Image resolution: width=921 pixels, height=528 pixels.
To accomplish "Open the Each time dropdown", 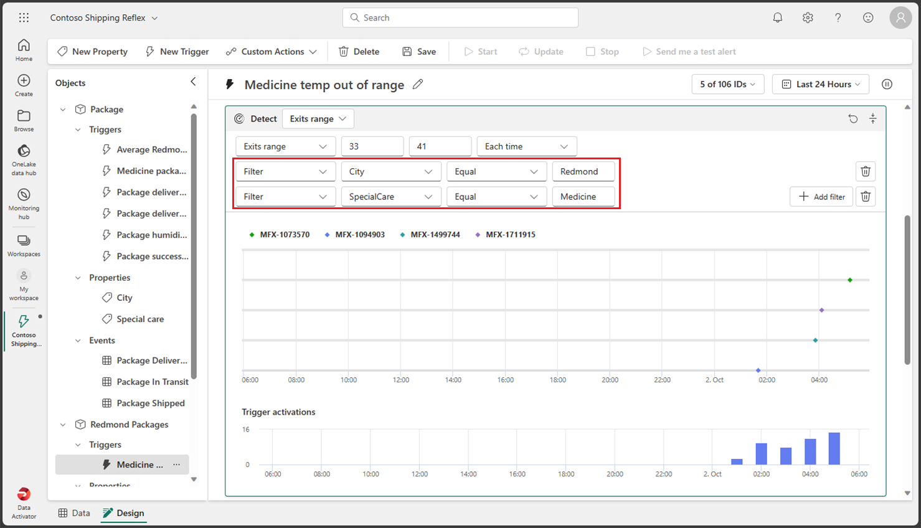I will click(x=527, y=146).
